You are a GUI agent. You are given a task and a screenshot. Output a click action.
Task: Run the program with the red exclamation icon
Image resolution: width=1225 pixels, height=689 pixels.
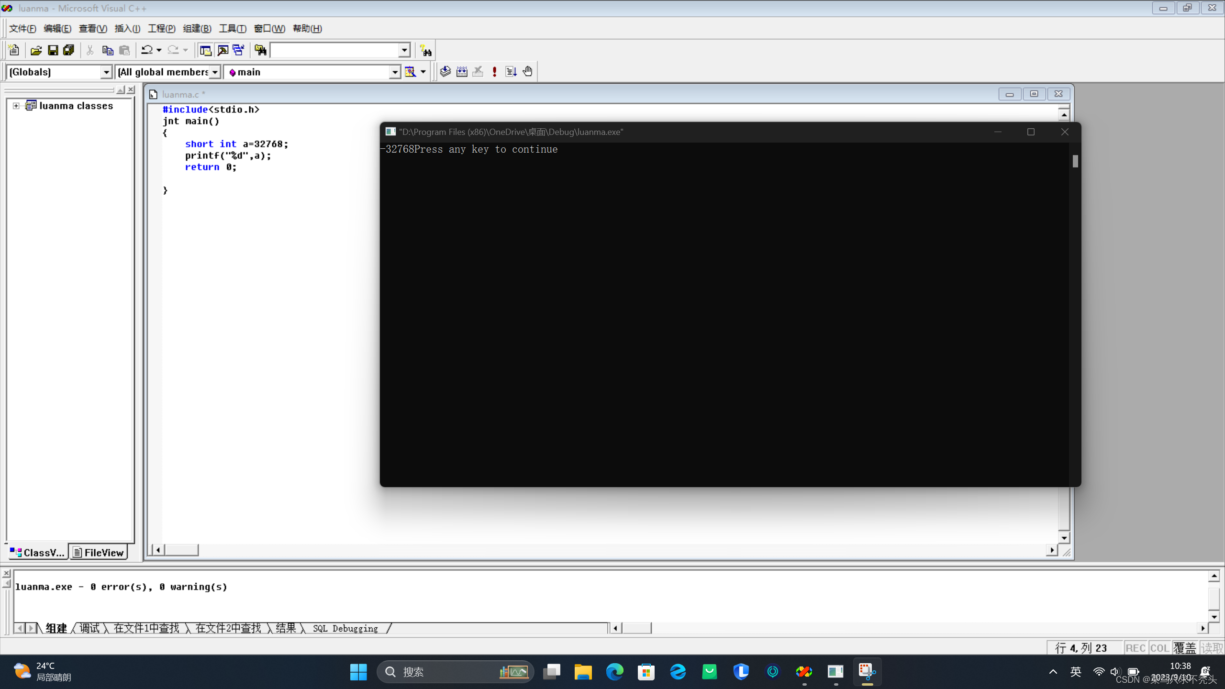click(494, 72)
